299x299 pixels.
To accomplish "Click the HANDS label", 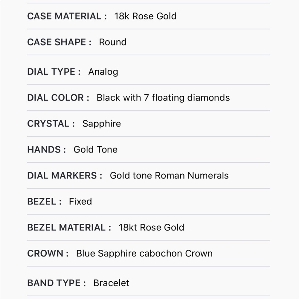I will point(47,149).
